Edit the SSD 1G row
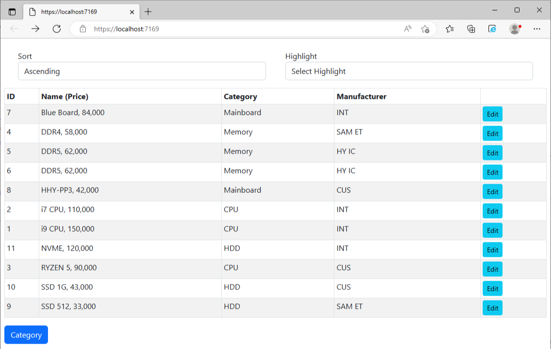Screen dimensions: 551x349 [492, 288]
